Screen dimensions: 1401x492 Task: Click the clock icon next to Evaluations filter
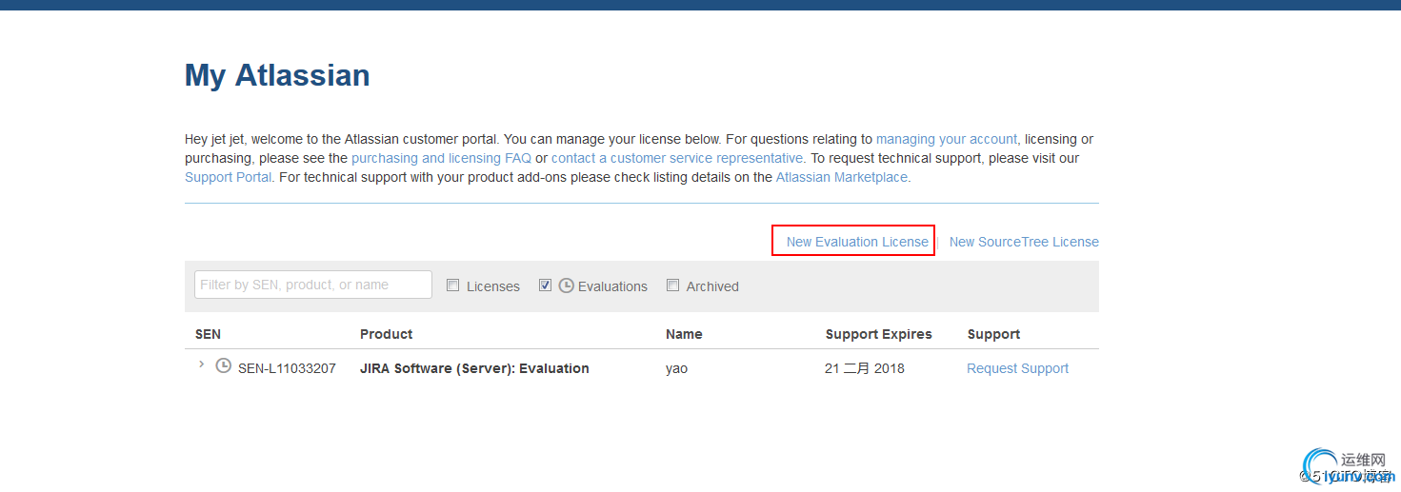coord(566,285)
